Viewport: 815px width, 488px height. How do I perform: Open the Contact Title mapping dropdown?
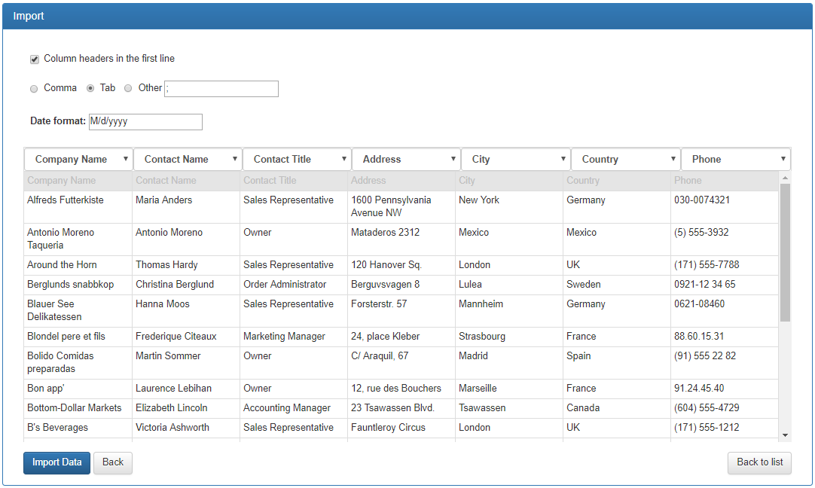pos(343,159)
